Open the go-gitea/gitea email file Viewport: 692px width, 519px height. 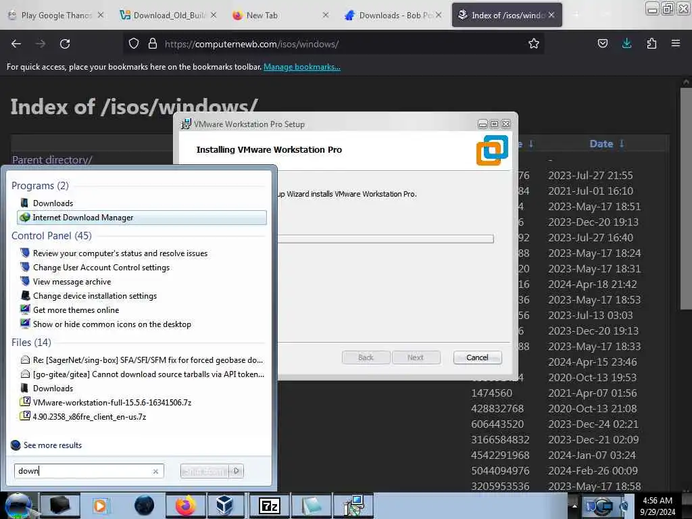(x=148, y=374)
